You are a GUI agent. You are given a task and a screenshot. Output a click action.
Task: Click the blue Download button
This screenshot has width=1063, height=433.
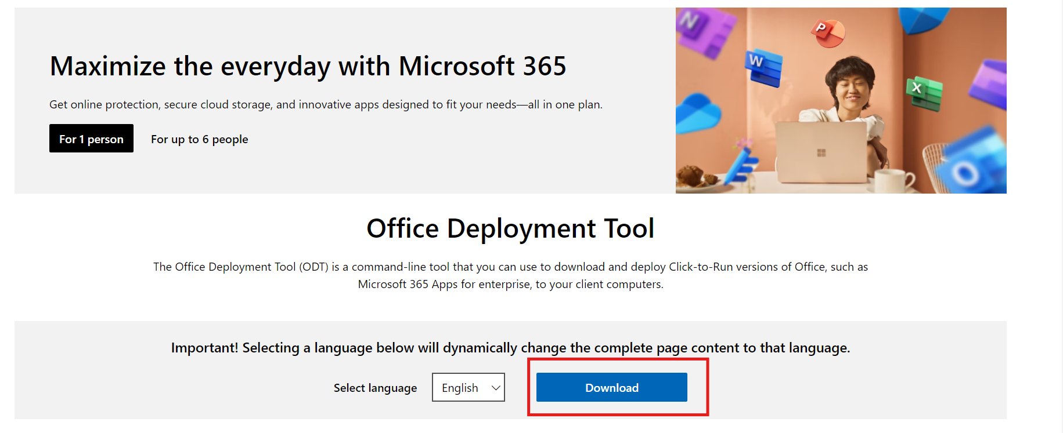pos(611,387)
